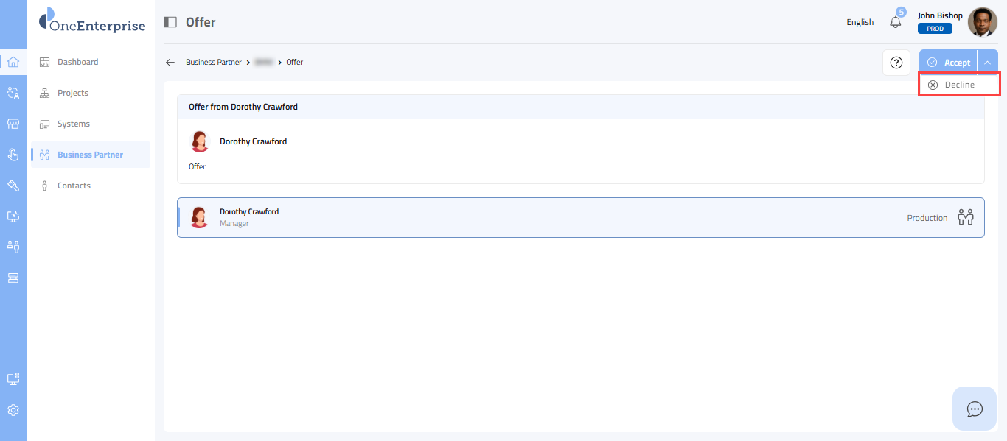The image size is (1007, 441).
Task: Go to Projects in the sidebar
Action: 72,93
